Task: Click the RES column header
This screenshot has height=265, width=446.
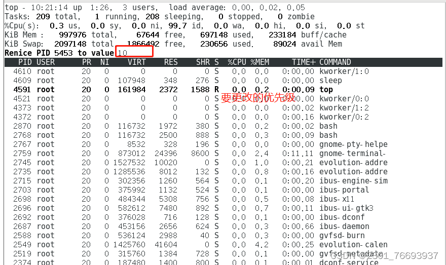Action: [x=171, y=62]
